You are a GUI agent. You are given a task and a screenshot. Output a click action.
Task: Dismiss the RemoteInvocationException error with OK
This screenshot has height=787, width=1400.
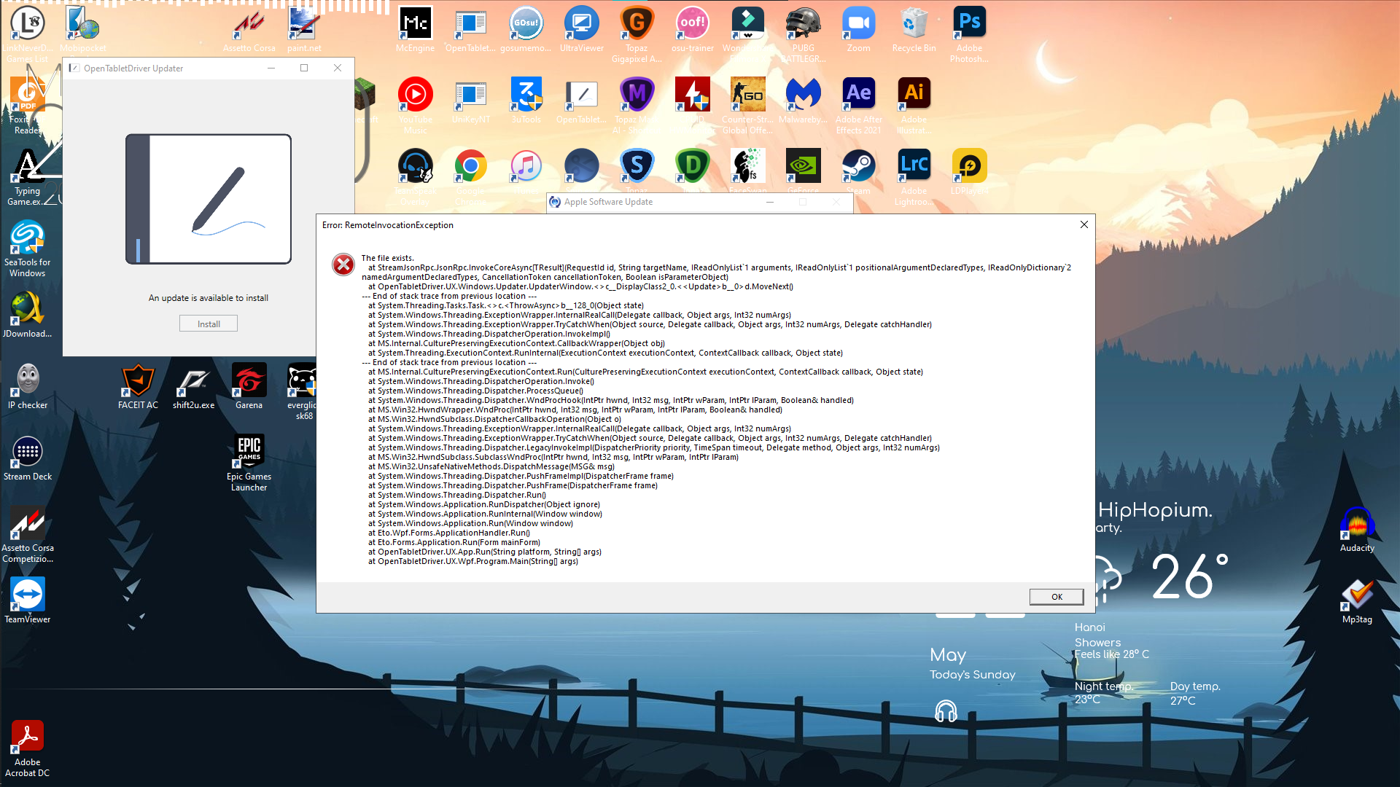[1056, 596]
